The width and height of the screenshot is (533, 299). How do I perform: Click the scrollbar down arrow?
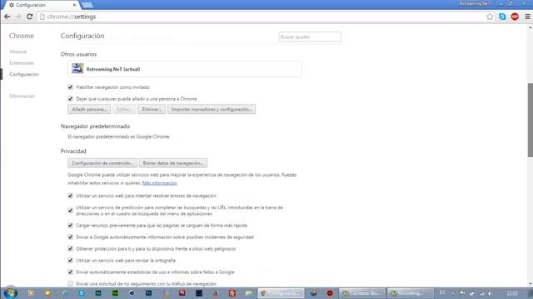[530, 284]
